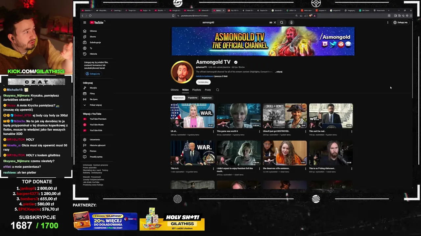This screenshot has height=236, width=421.
Task: Switch to the Playlisty tab
Action: click(x=197, y=90)
